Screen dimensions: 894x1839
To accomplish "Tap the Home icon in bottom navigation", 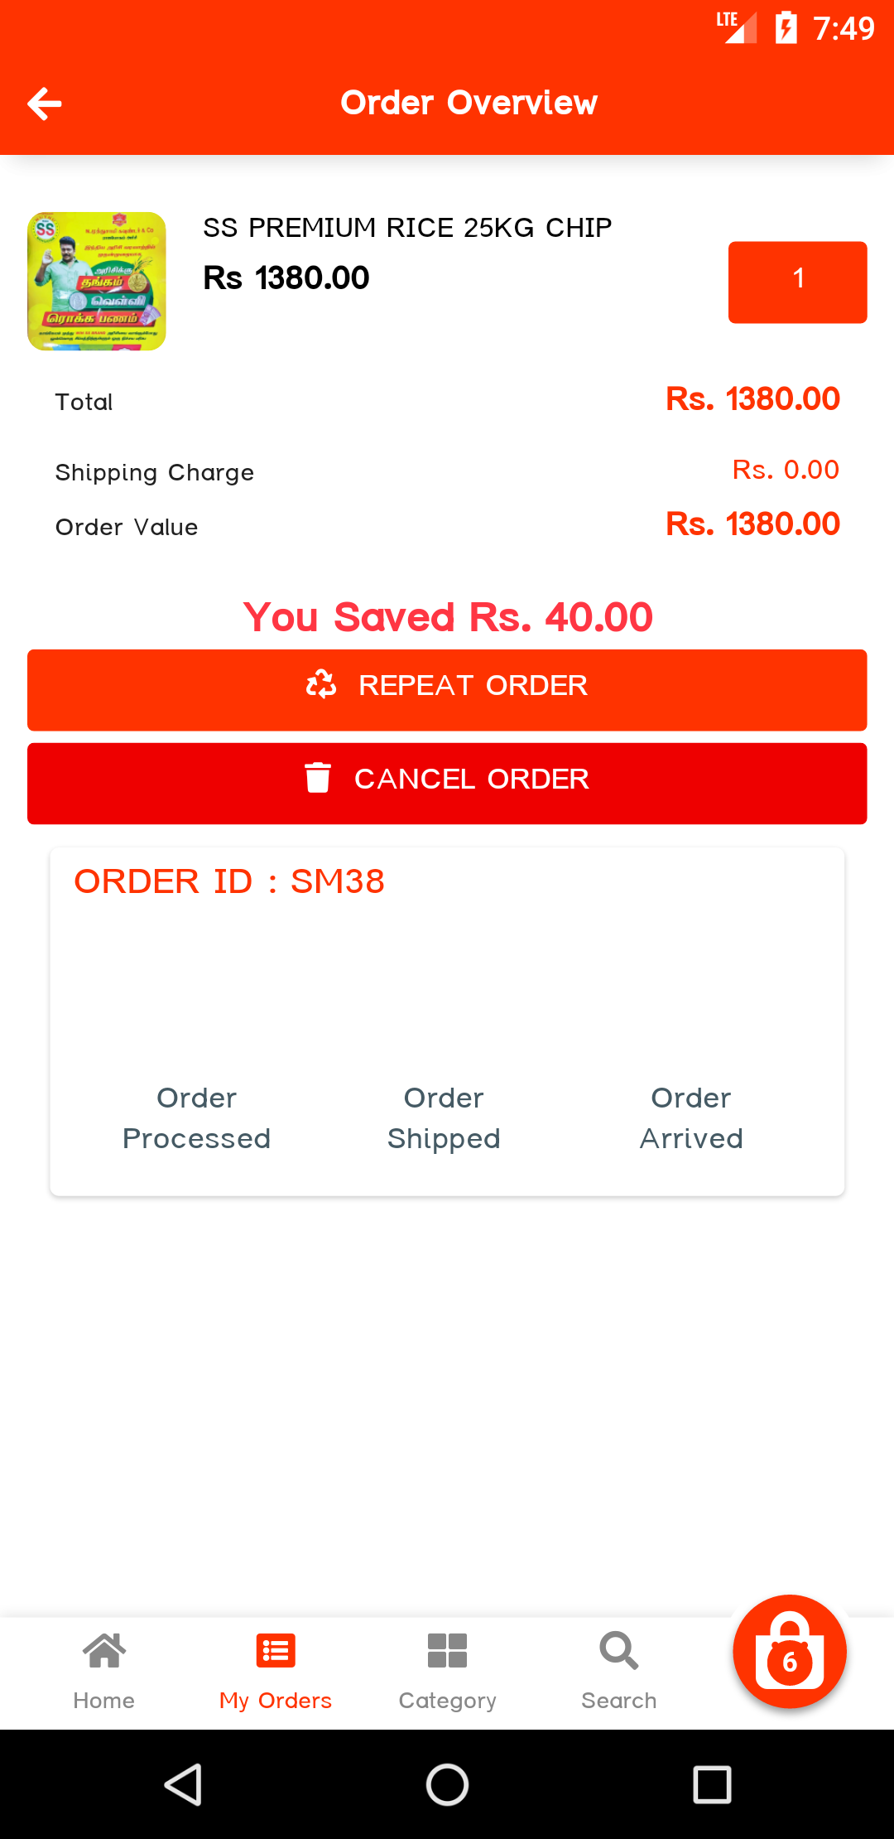I will pyautogui.click(x=104, y=1651).
